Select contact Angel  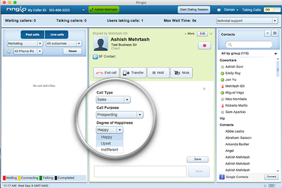229,150
